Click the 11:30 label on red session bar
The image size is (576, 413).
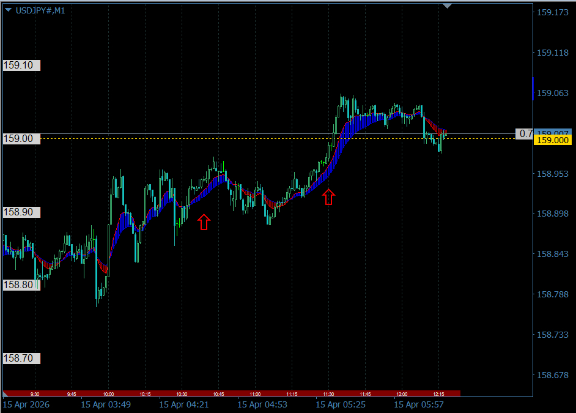(328, 394)
